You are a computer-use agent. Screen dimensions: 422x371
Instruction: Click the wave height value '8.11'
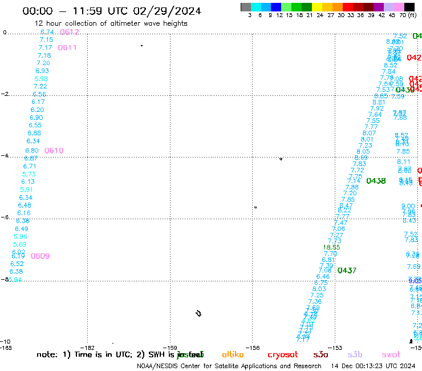click(404, 162)
